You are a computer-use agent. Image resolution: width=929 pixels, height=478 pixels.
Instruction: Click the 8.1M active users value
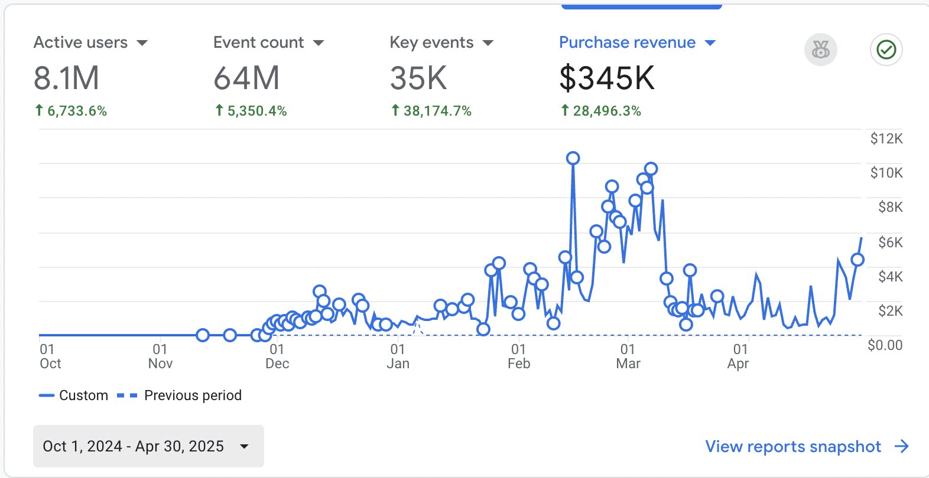coord(66,78)
